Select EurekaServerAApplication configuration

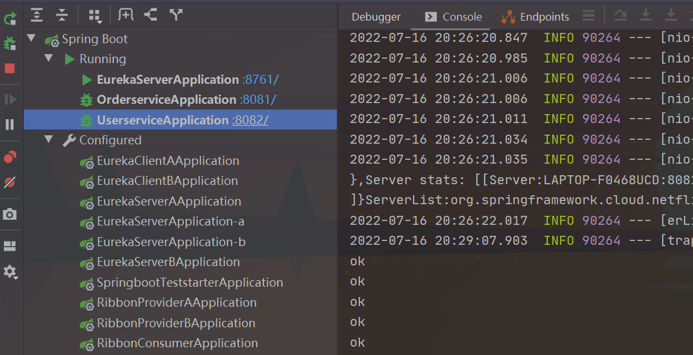pyautogui.click(x=169, y=202)
